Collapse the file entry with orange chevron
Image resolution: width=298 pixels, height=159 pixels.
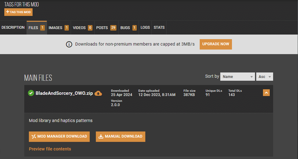[x=266, y=93]
